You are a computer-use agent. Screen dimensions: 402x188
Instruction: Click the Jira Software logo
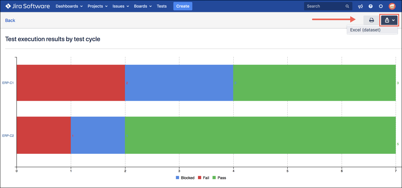click(x=28, y=6)
